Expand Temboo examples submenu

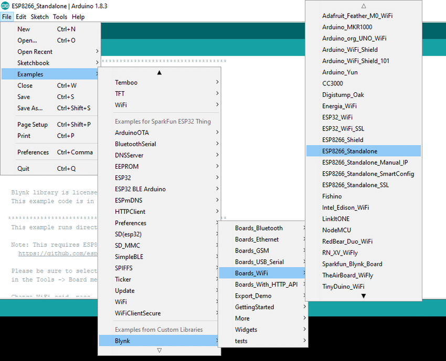(x=160, y=82)
